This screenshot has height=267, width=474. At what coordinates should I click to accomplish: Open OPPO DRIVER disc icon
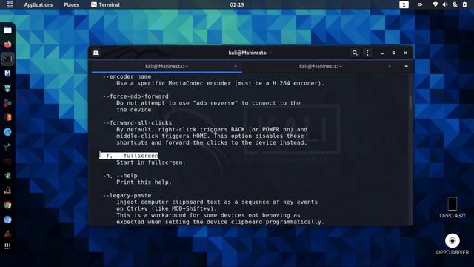tap(453, 244)
